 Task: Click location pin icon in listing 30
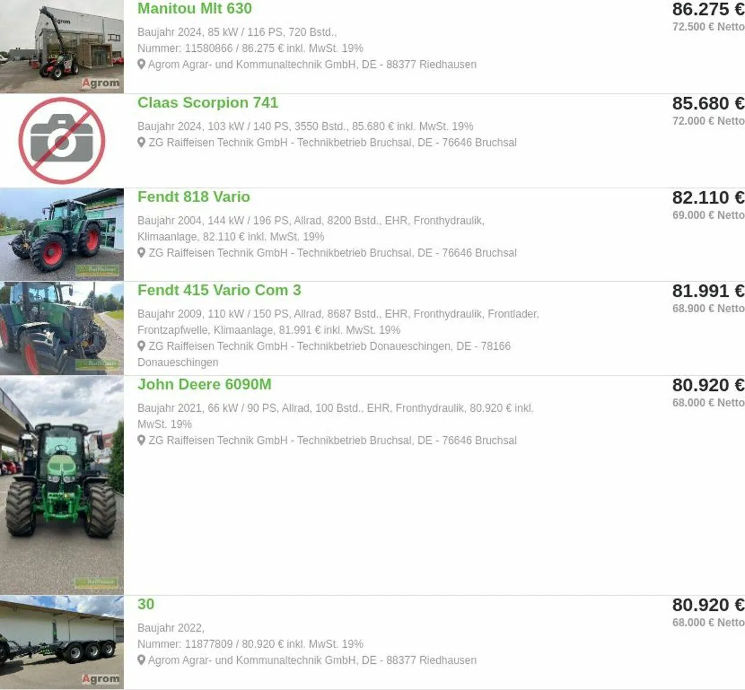coord(141,660)
